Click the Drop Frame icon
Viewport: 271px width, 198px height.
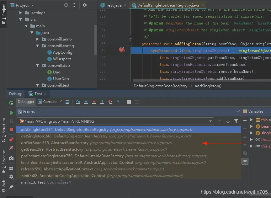[110, 102]
